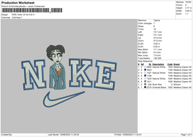Pick the light blue swatch beside 1911
193x137 pixels.
[x=145, y=81]
